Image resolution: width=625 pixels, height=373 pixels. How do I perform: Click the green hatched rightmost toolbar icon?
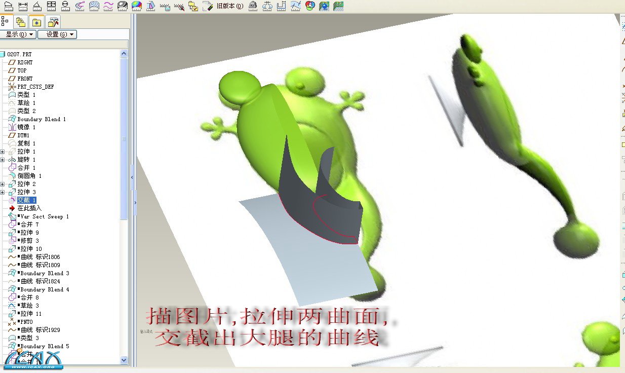tap(338, 6)
